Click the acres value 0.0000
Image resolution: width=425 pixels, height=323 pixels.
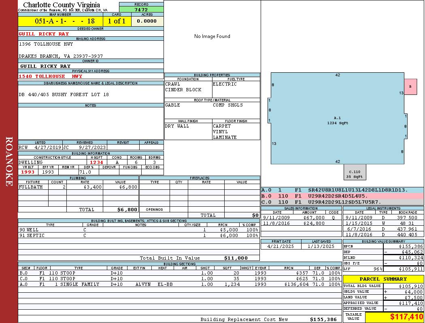pyautogui.click(x=147, y=21)
